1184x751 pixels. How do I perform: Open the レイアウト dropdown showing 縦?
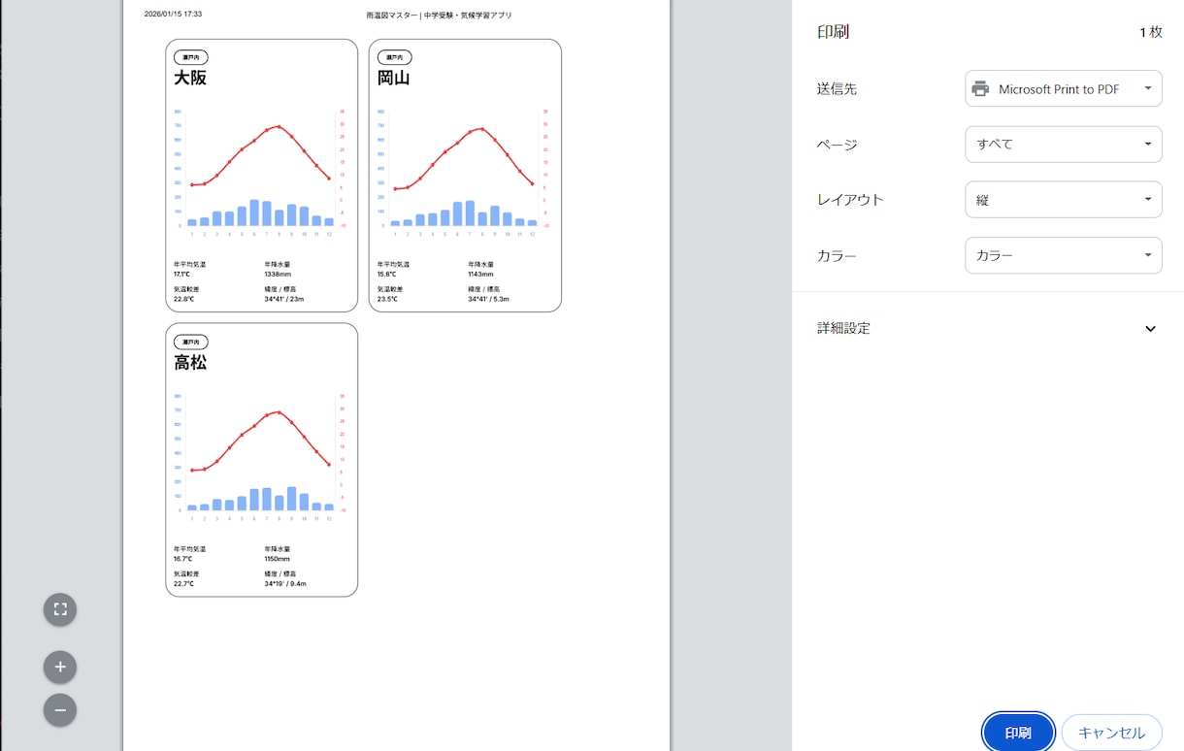coord(1064,200)
